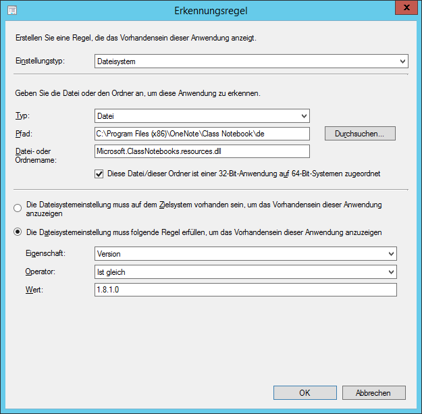
Task: Open the Eigenschaft dropdown showing Version
Action: [x=245, y=254]
